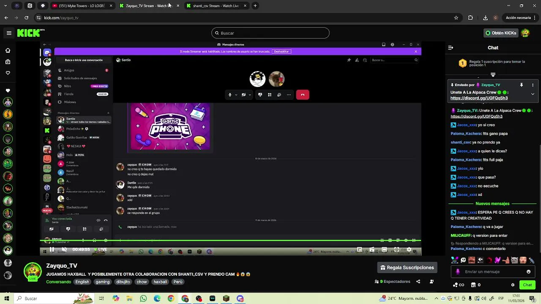
Task: Disable Streamer mode with Deshabilitar
Action: (x=281, y=52)
